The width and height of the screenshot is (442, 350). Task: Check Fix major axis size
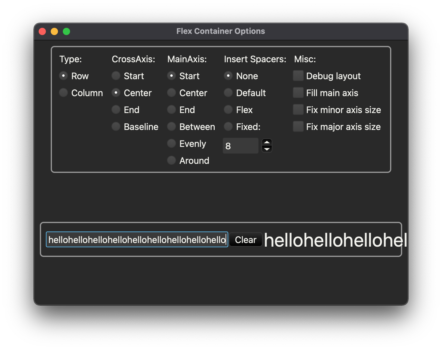(298, 127)
